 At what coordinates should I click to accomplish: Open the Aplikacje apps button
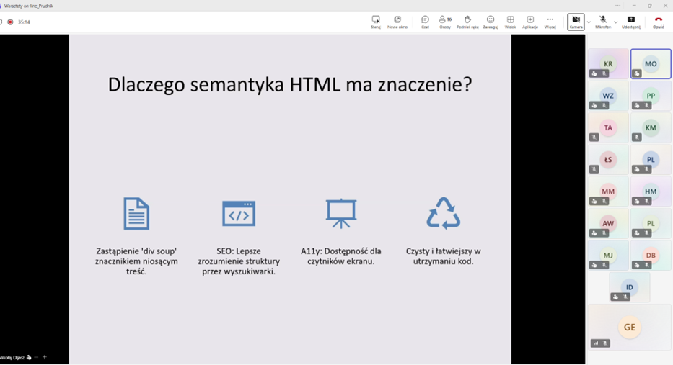tap(530, 22)
